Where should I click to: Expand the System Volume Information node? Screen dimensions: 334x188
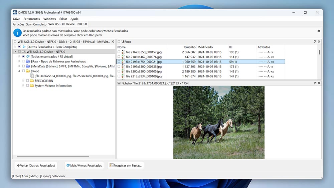(23, 85)
